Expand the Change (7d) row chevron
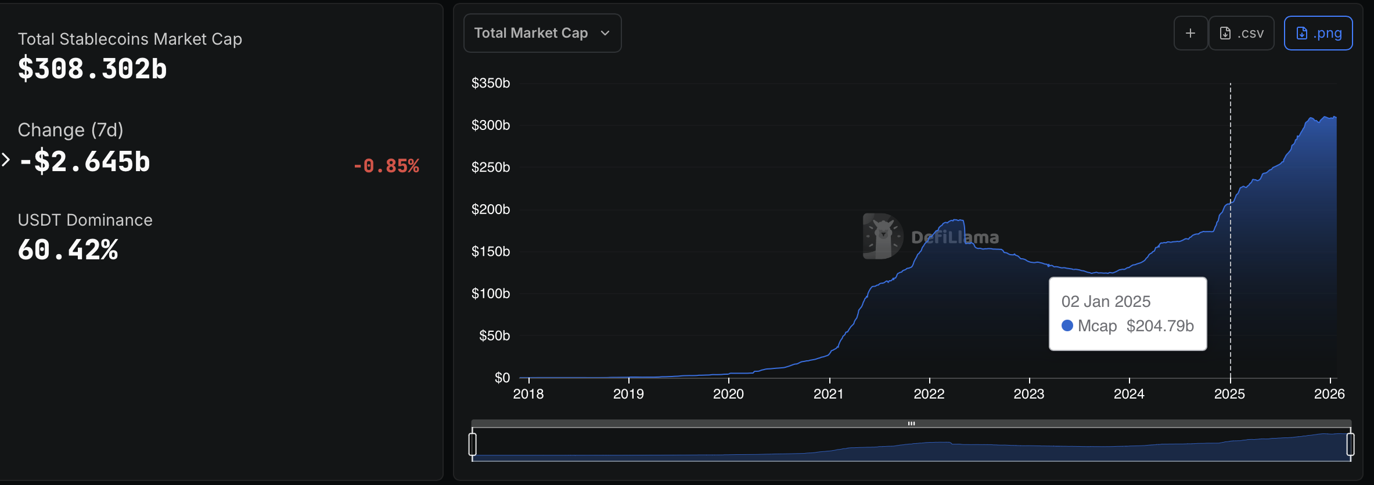The width and height of the screenshot is (1374, 485). [6, 160]
